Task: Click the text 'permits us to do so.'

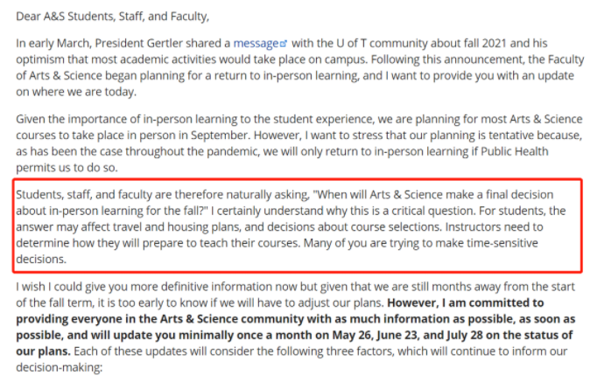Action: pyautogui.click(x=67, y=168)
